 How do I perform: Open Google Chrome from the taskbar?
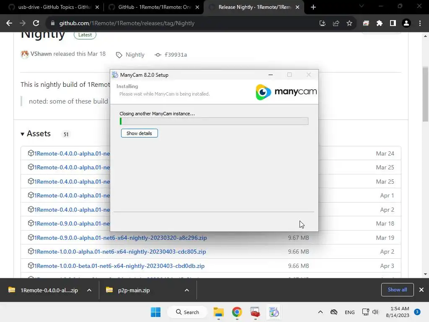(x=237, y=312)
